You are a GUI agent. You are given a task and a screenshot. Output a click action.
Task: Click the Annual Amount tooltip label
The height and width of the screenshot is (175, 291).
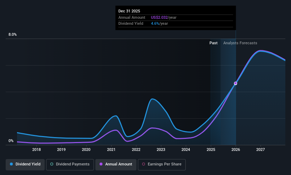pyautogui.click(x=132, y=17)
